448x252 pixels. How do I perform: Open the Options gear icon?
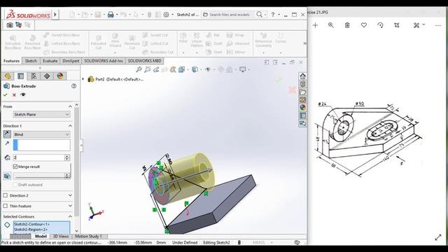pos(166,15)
